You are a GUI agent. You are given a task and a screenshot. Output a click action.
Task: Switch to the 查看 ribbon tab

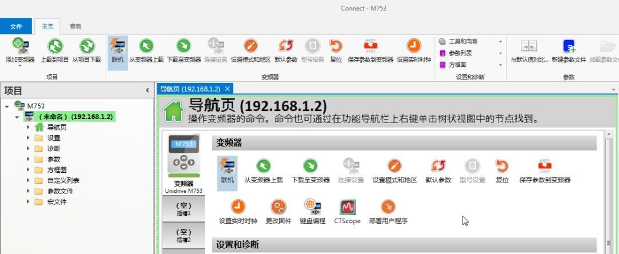pos(75,26)
